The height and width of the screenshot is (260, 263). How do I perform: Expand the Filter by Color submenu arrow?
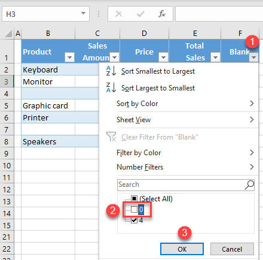[252, 153]
